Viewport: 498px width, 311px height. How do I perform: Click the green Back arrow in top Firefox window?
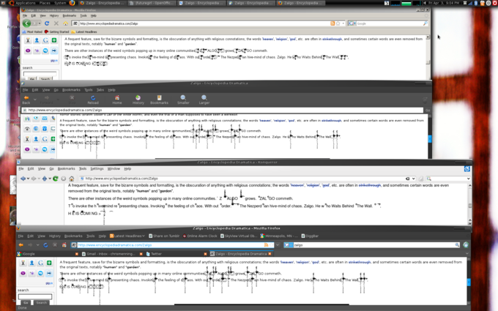(x=26, y=23)
